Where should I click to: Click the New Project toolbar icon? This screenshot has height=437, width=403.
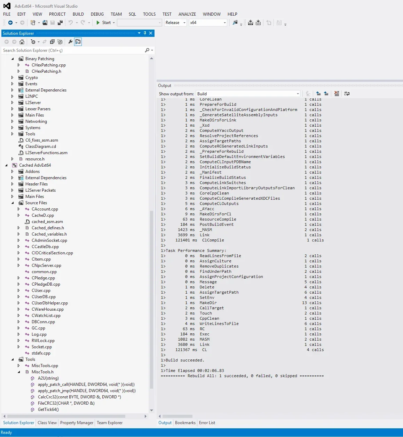pyautogui.click(x=33, y=23)
